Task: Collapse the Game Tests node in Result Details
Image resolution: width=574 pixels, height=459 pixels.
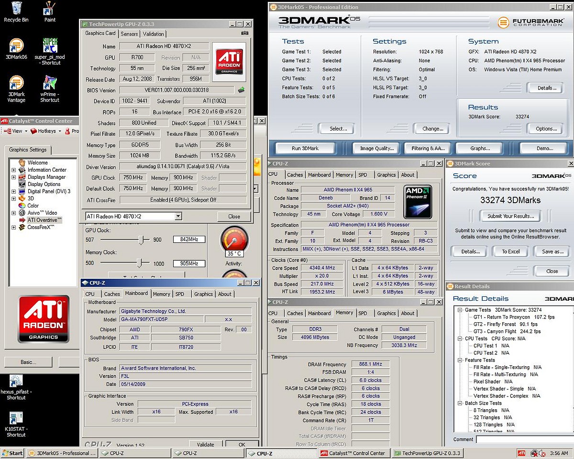Action: tap(460, 310)
